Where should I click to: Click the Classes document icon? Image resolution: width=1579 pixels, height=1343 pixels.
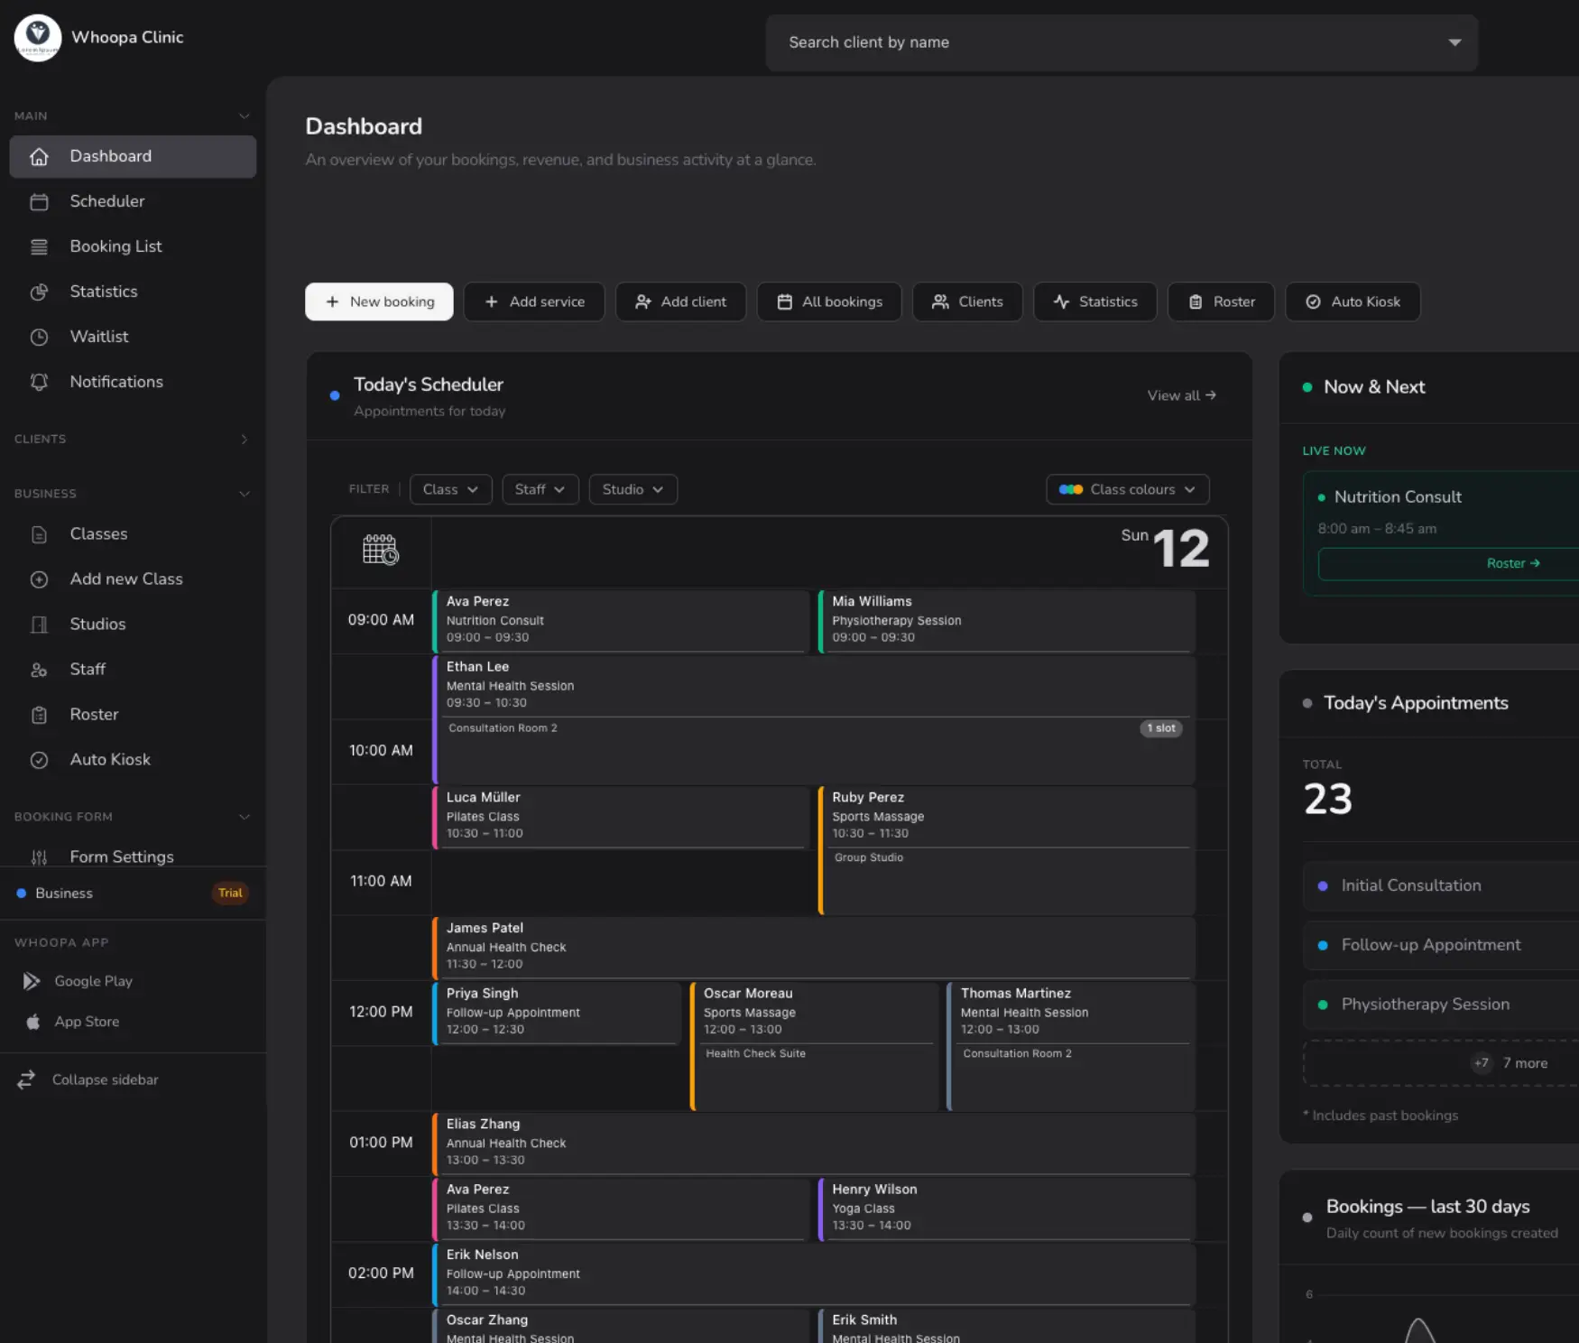(x=39, y=534)
